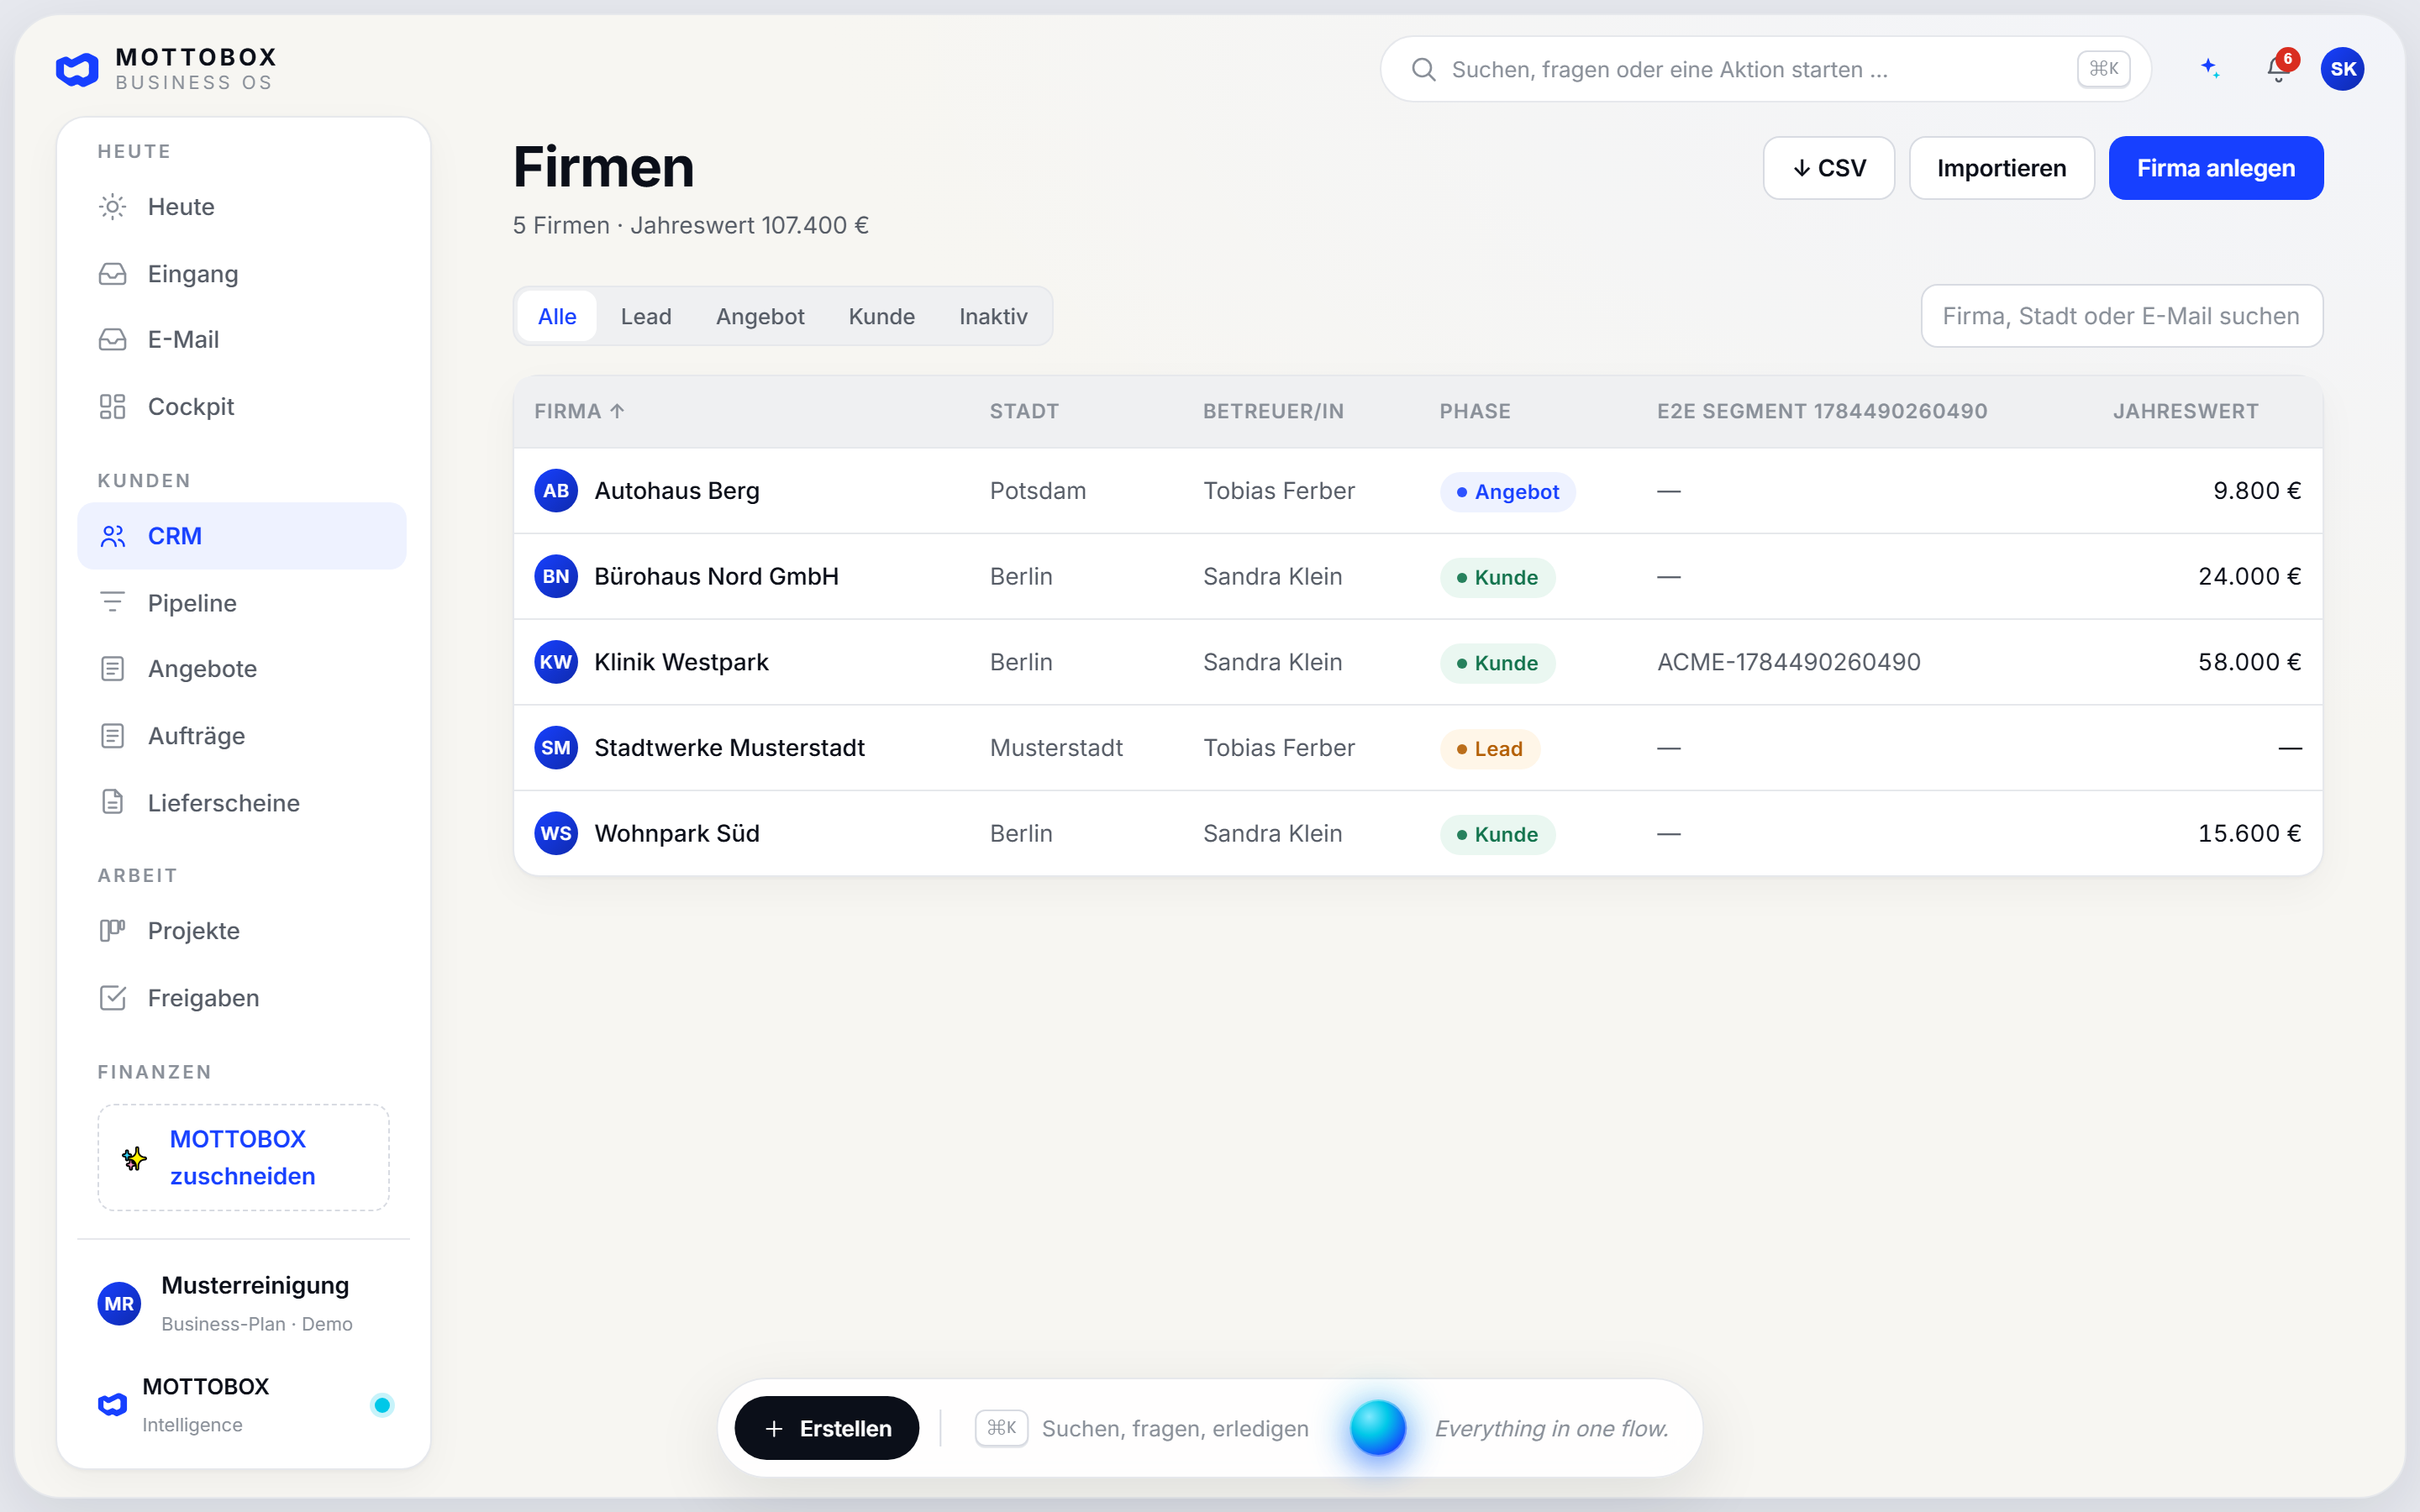Sort by the Jahreswert column header

click(x=2185, y=411)
